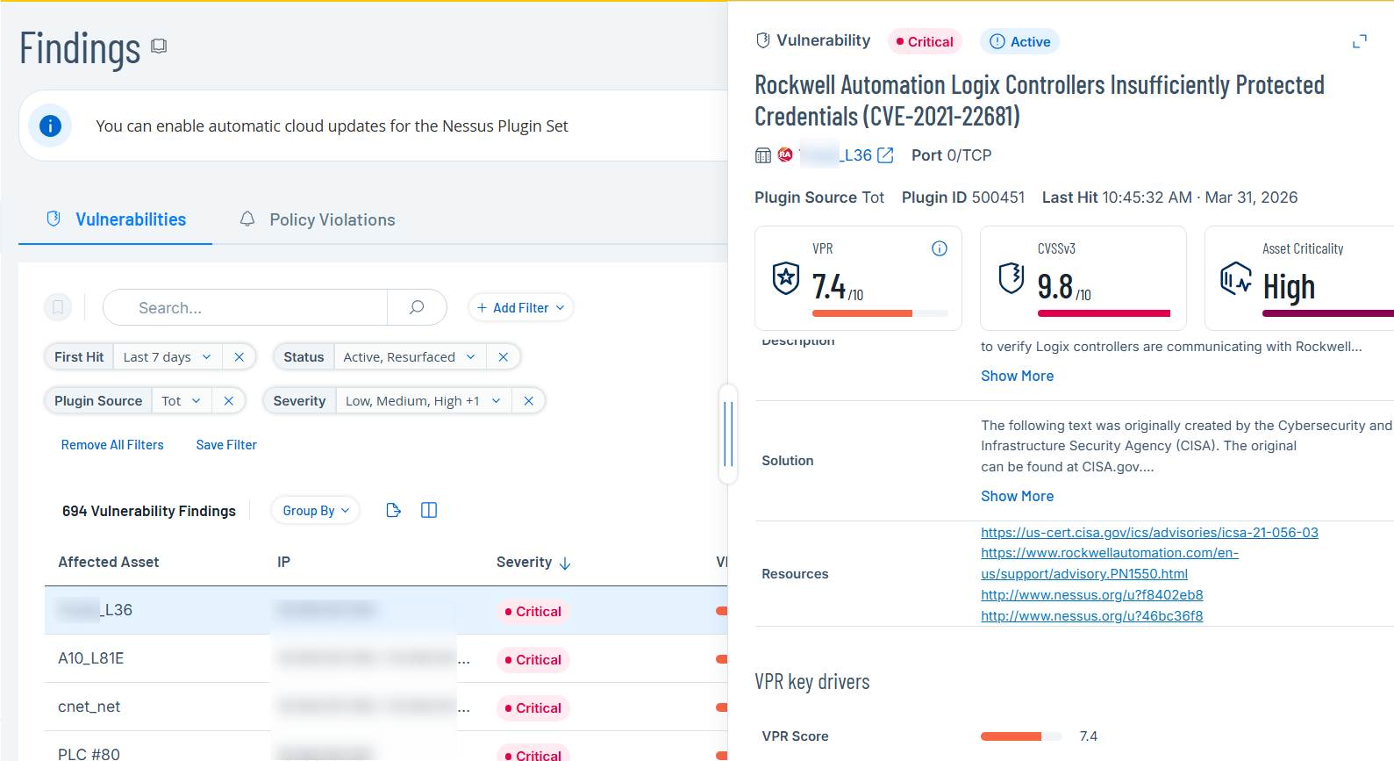This screenshot has height=761, width=1394.
Task: Open the CISA advisory icsa-21-056-03 link
Action: point(1149,533)
